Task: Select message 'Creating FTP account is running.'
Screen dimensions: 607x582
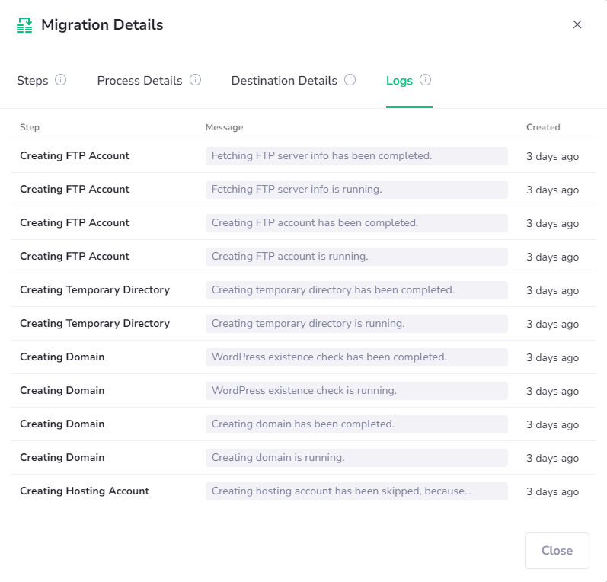Action: [x=356, y=257]
